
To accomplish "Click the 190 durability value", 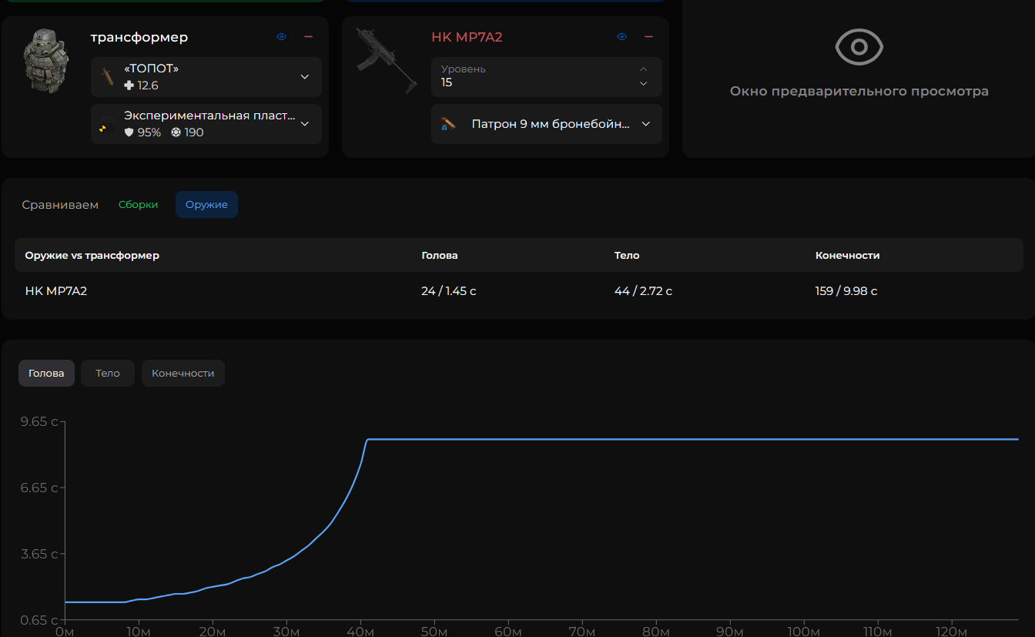I will point(187,132).
